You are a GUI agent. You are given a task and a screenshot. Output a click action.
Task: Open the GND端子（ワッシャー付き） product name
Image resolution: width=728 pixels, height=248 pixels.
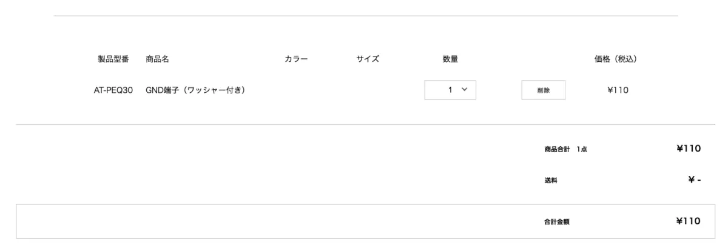[195, 90]
